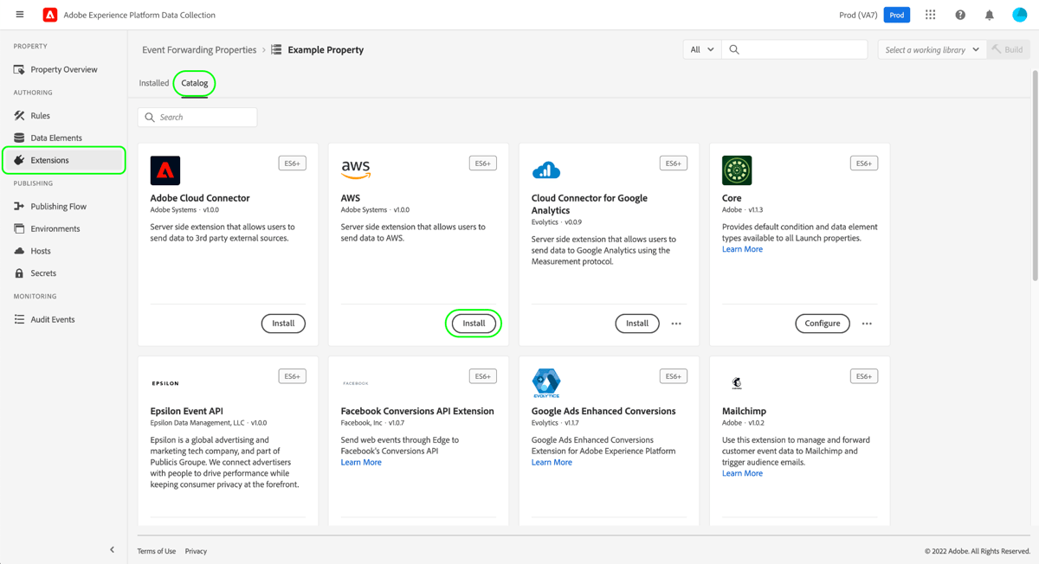Switch to the Installed tab

[153, 83]
